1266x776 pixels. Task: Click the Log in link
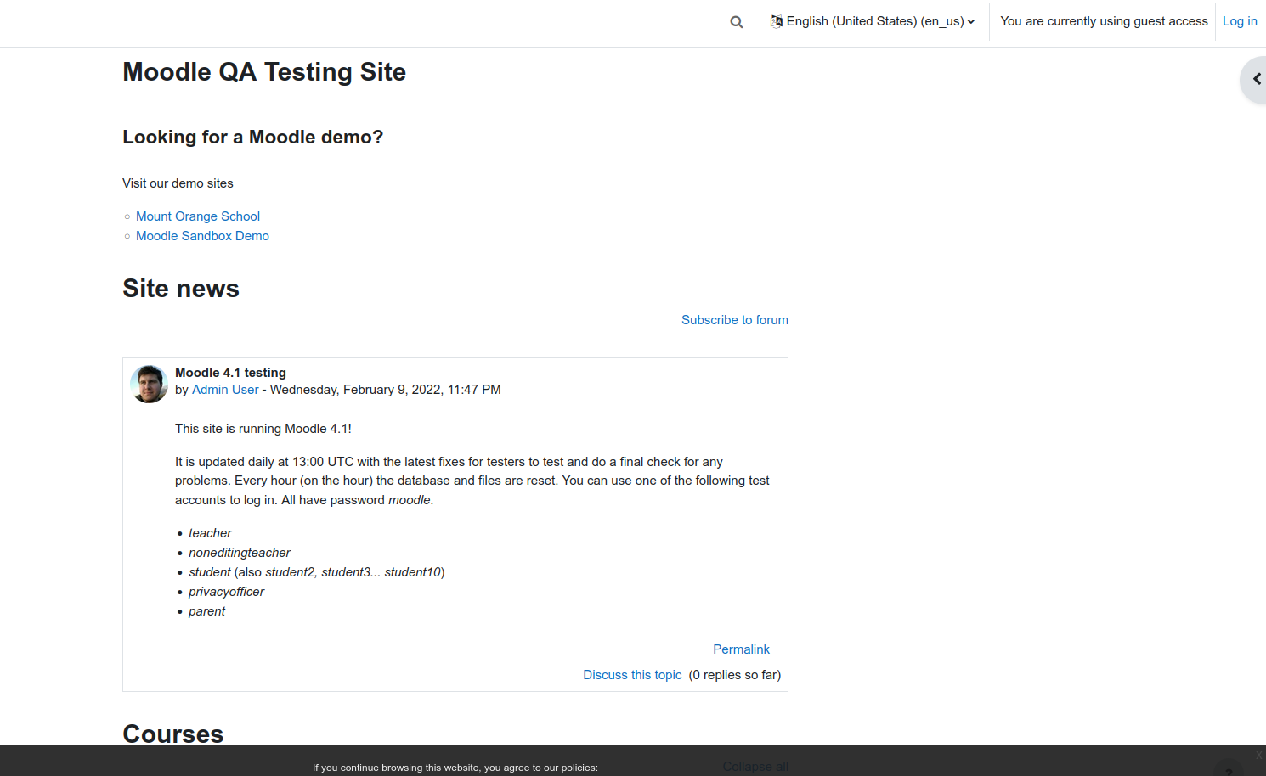coord(1240,21)
